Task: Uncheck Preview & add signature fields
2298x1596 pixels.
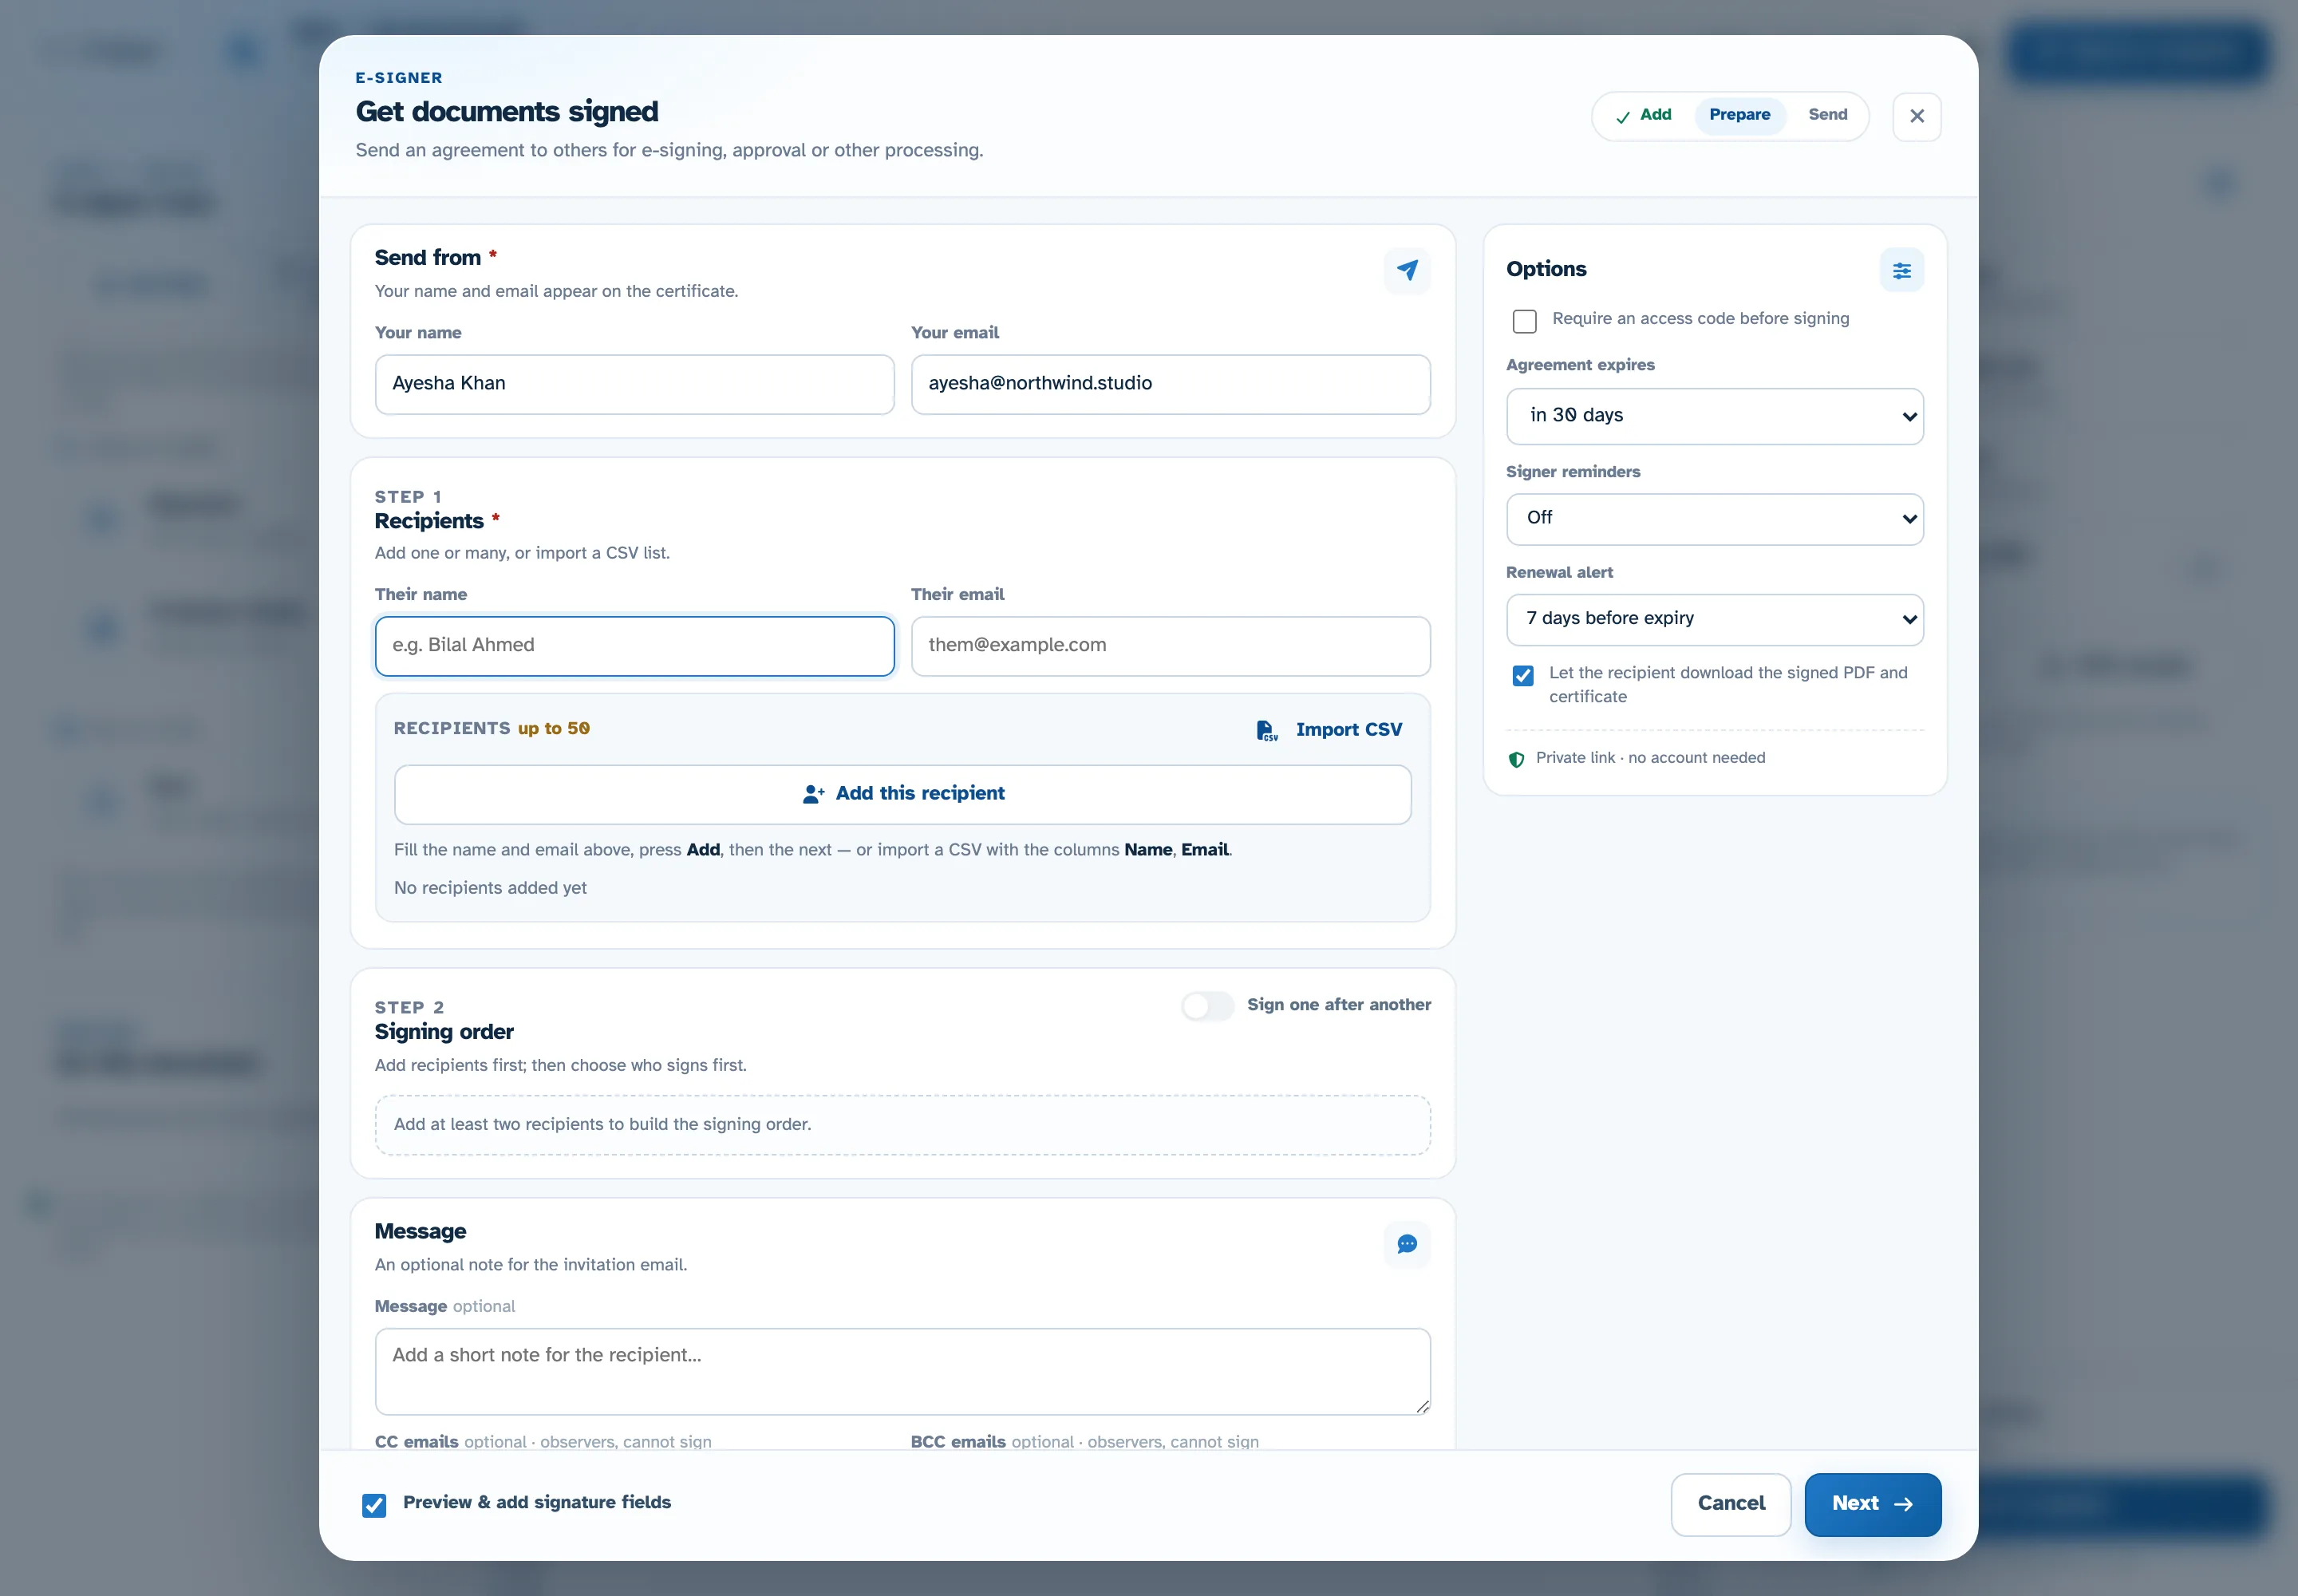Action: pos(374,1505)
